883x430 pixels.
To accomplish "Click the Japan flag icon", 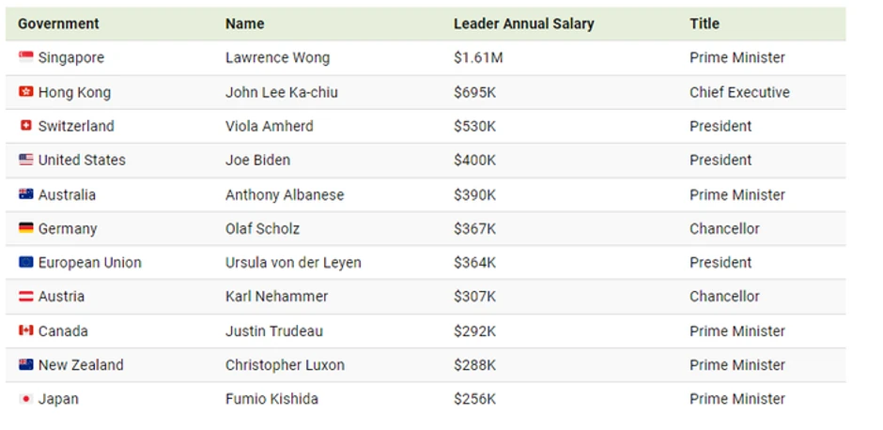I will pos(26,399).
